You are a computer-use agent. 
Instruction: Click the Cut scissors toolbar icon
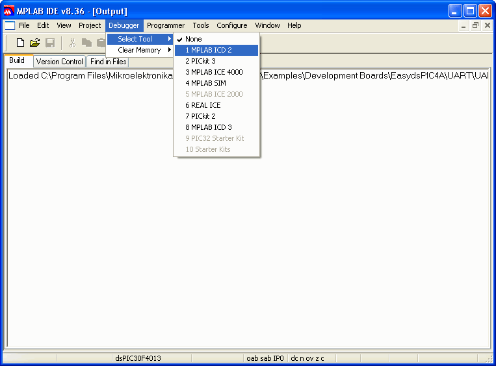click(x=72, y=43)
